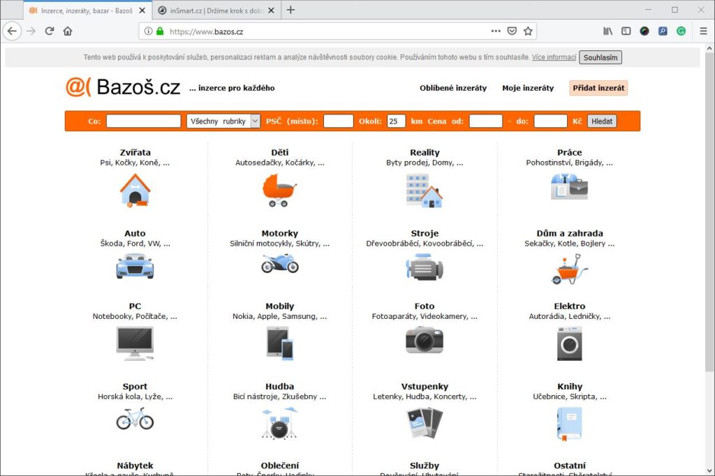This screenshot has width=715, height=476.
Task: Focus the Co search text field
Action: coord(144,121)
